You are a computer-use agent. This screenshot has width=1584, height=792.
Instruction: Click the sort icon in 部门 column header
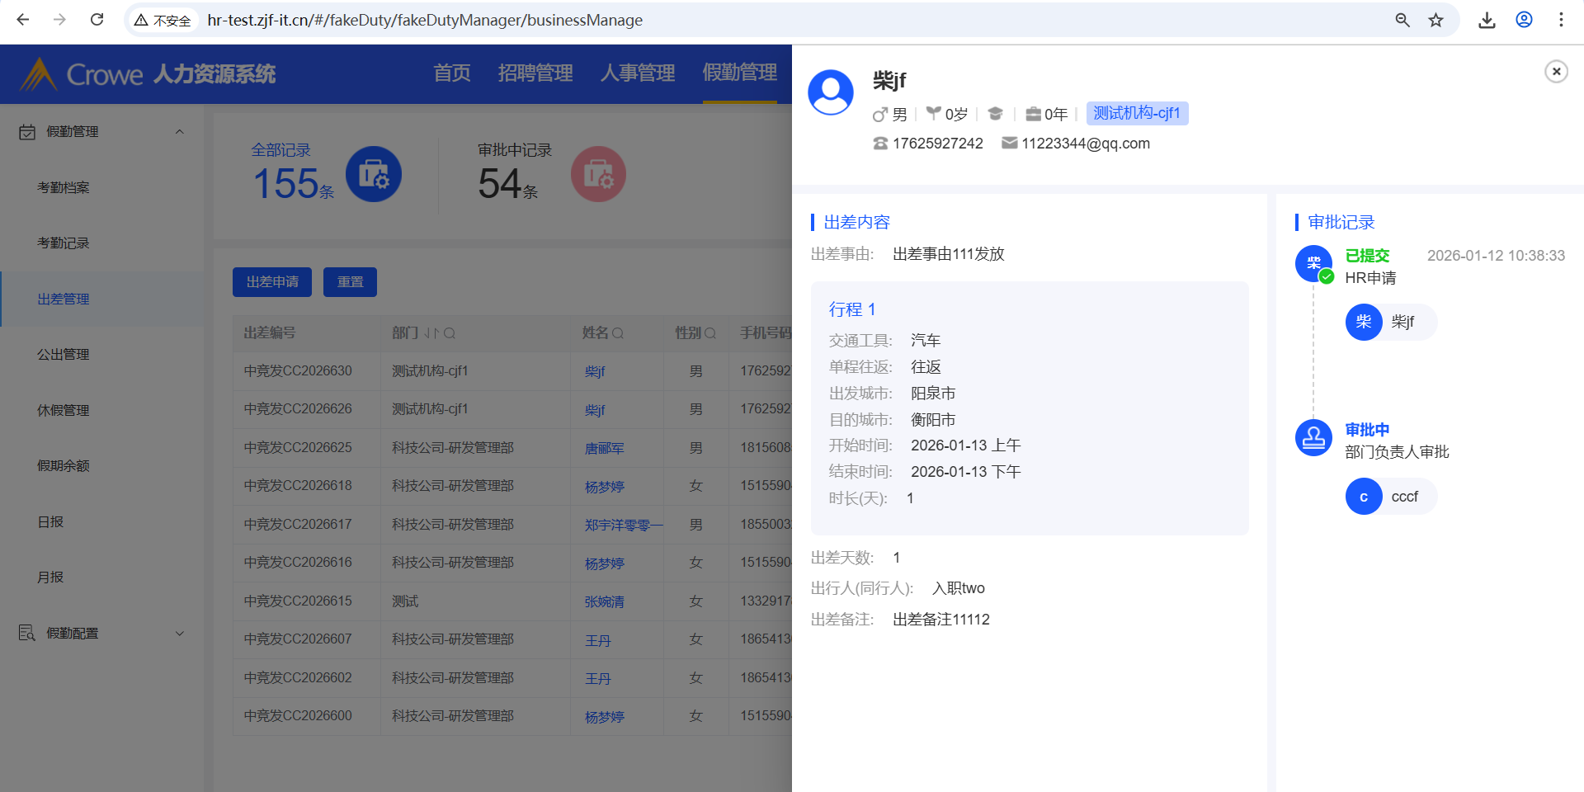pyautogui.click(x=432, y=333)
